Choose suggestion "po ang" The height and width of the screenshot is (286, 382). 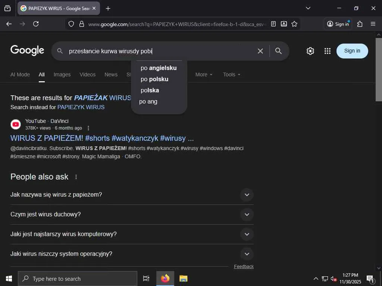(x=159, y=102)
